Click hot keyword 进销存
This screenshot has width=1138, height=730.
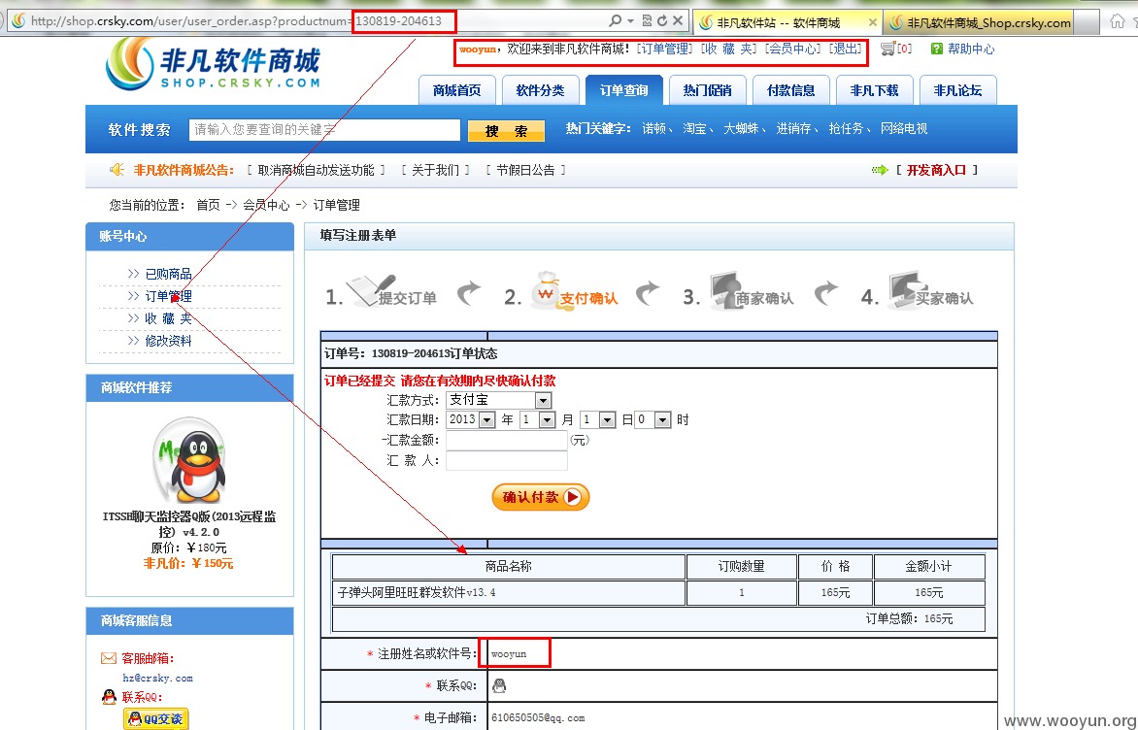pos(793,128)
